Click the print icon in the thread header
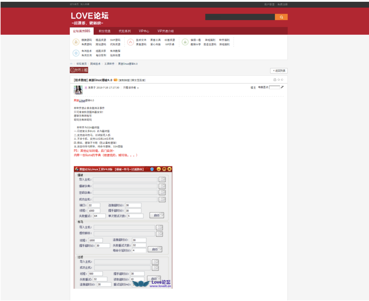The height and width of the screenshot is (301, 369). (x=275, y=80)
